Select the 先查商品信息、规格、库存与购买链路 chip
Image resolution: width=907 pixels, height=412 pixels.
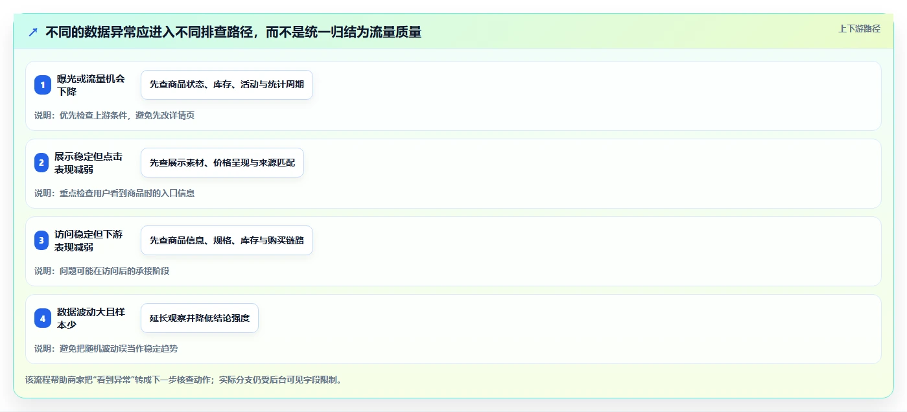coord(227,240)
